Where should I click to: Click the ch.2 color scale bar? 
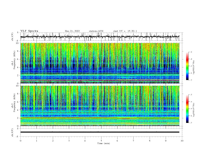(187, 109)
